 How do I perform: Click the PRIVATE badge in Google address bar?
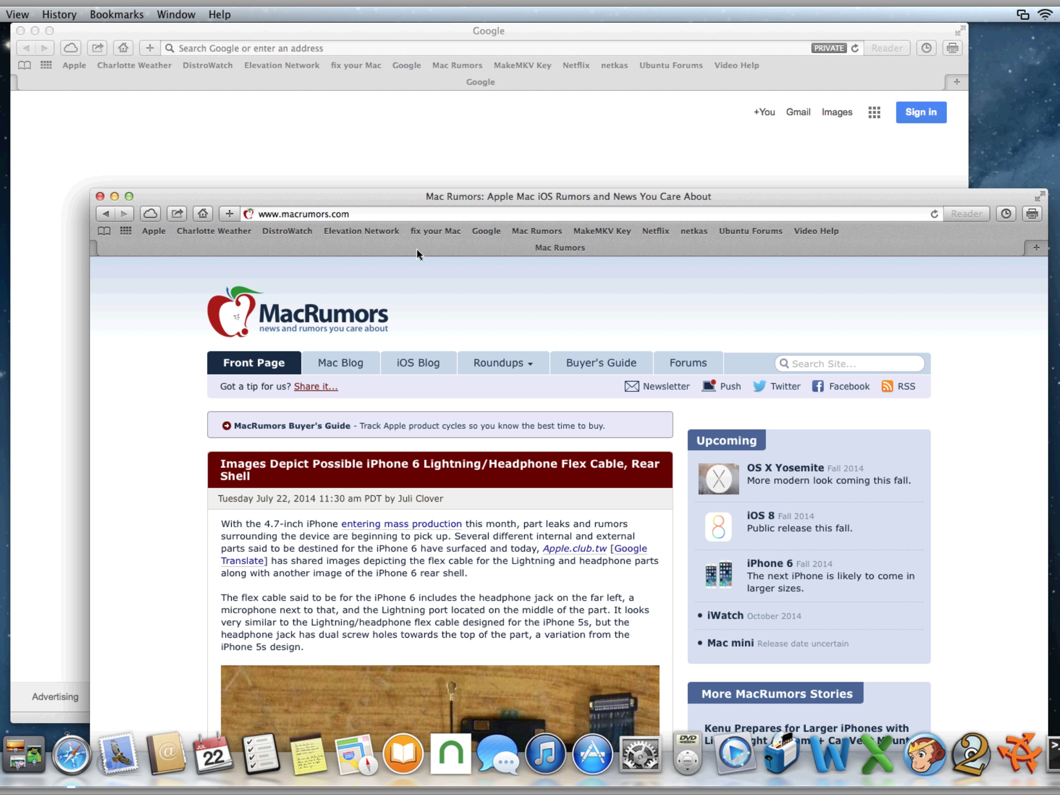pyautogui.click(x=829, y=48)
